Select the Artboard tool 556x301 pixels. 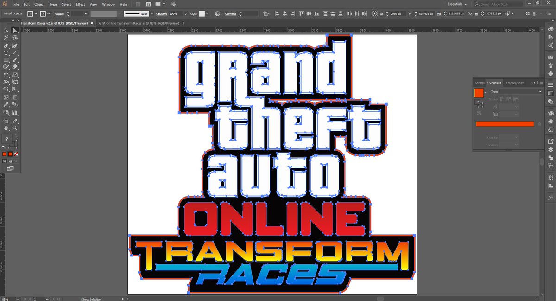pyautogui.click(x=6, y=120)
